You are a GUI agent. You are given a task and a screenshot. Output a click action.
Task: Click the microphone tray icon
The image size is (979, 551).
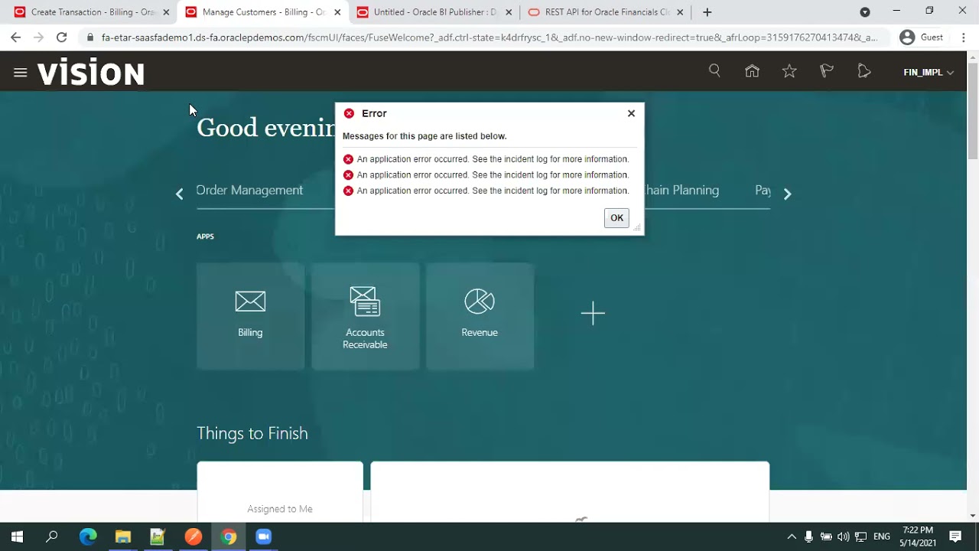(809, 536)
